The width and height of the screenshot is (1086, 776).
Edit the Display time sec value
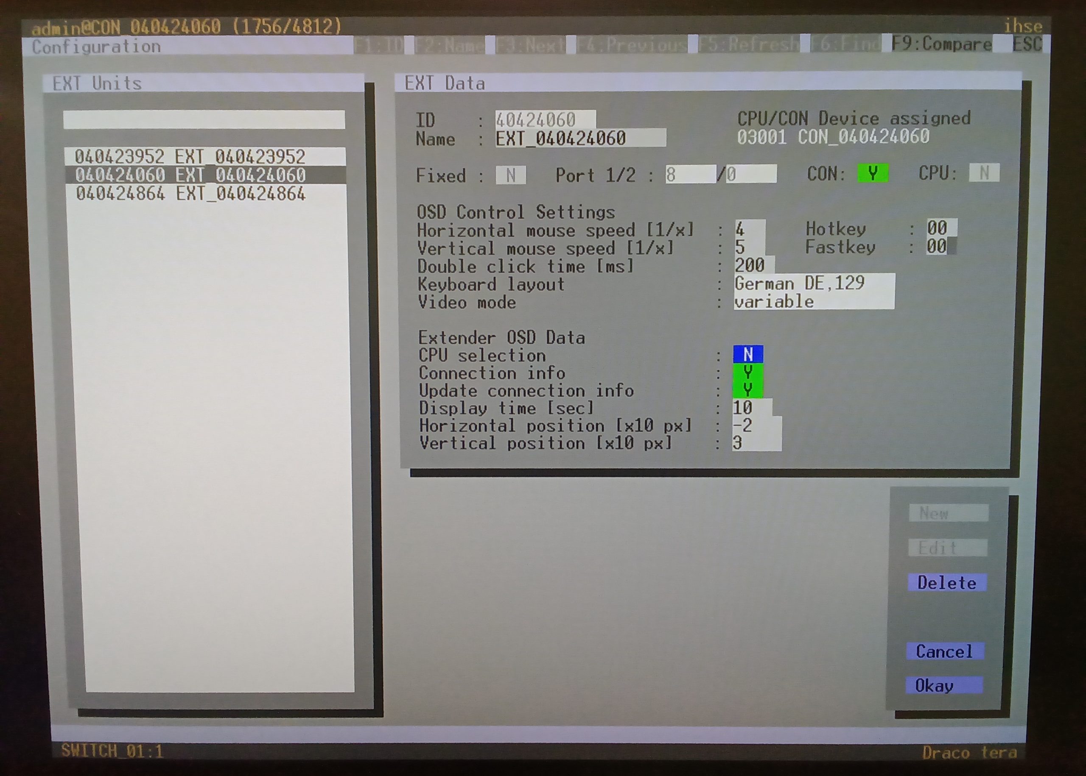coord(751,408)
